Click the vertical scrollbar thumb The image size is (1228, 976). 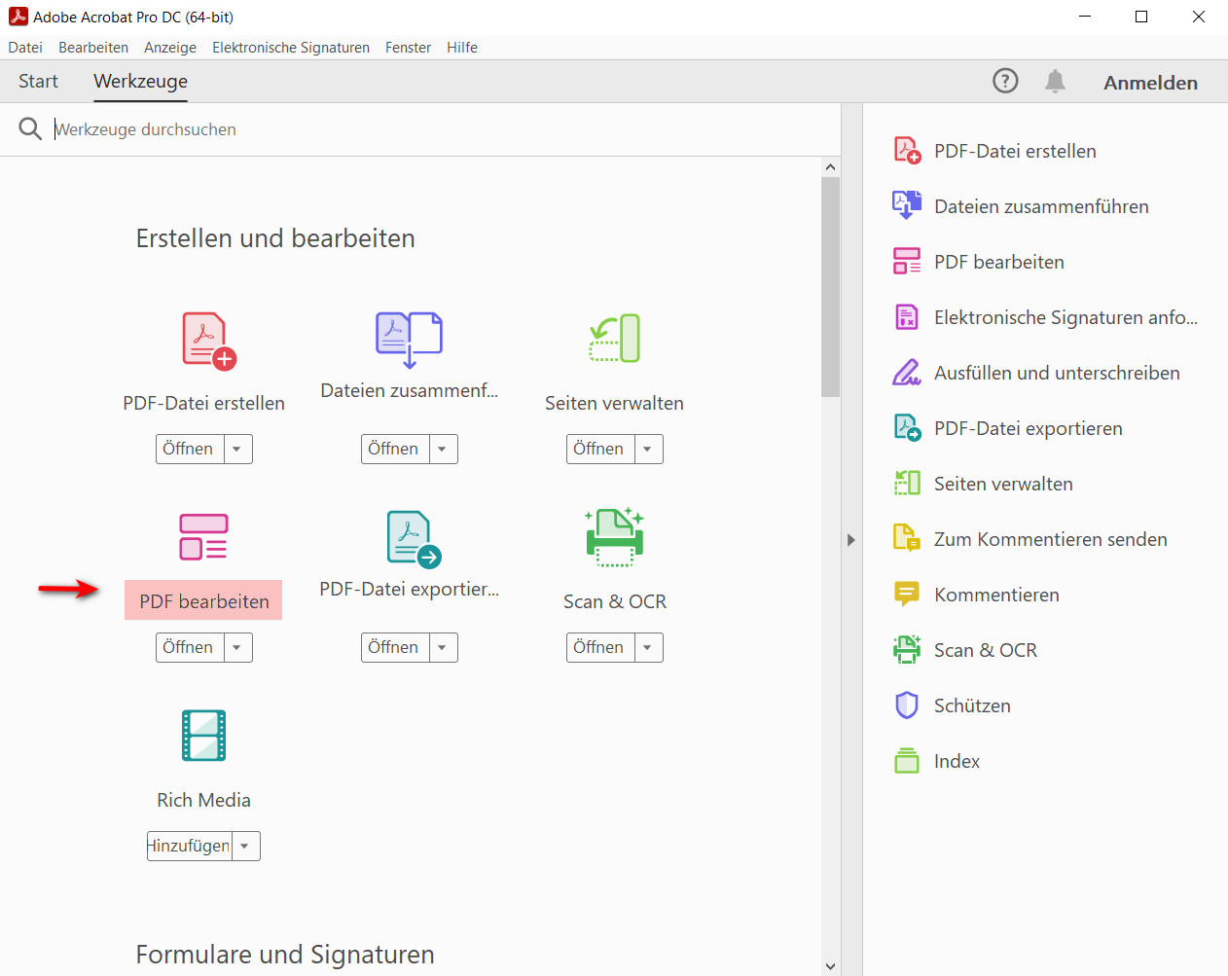[x=830, y=287]
